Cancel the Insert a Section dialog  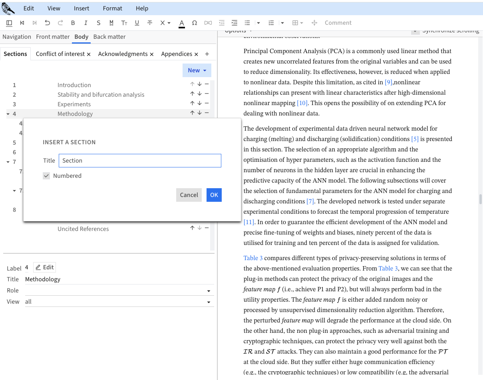click(x=189, y=195)
